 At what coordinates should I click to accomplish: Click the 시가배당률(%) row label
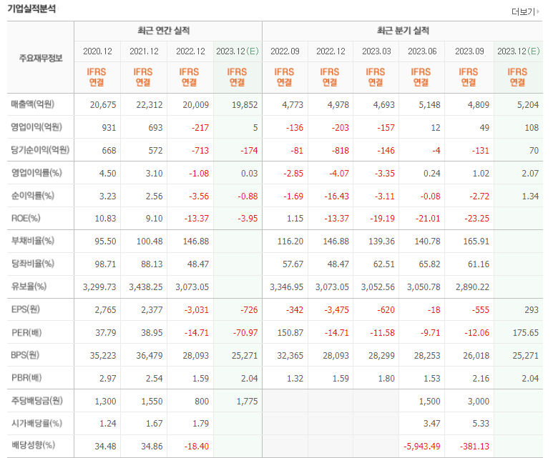click(x=36, y=423)
